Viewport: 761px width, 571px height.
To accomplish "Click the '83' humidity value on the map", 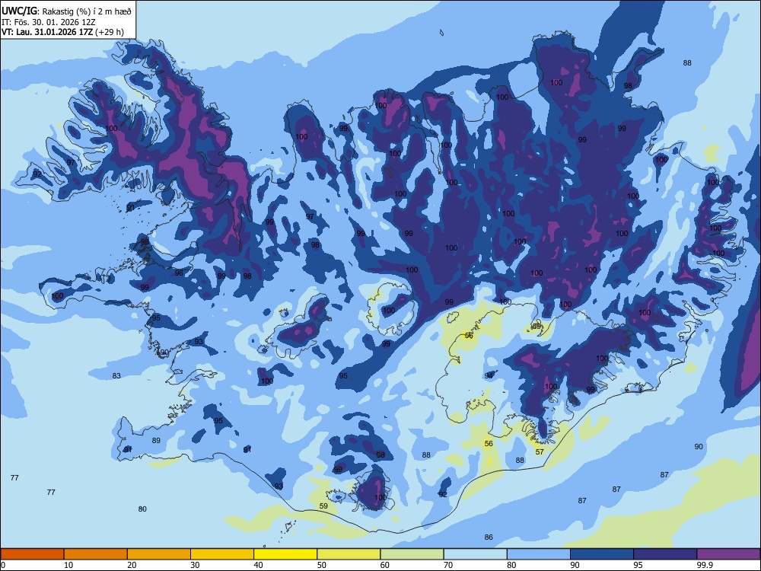I will [116, 376].
